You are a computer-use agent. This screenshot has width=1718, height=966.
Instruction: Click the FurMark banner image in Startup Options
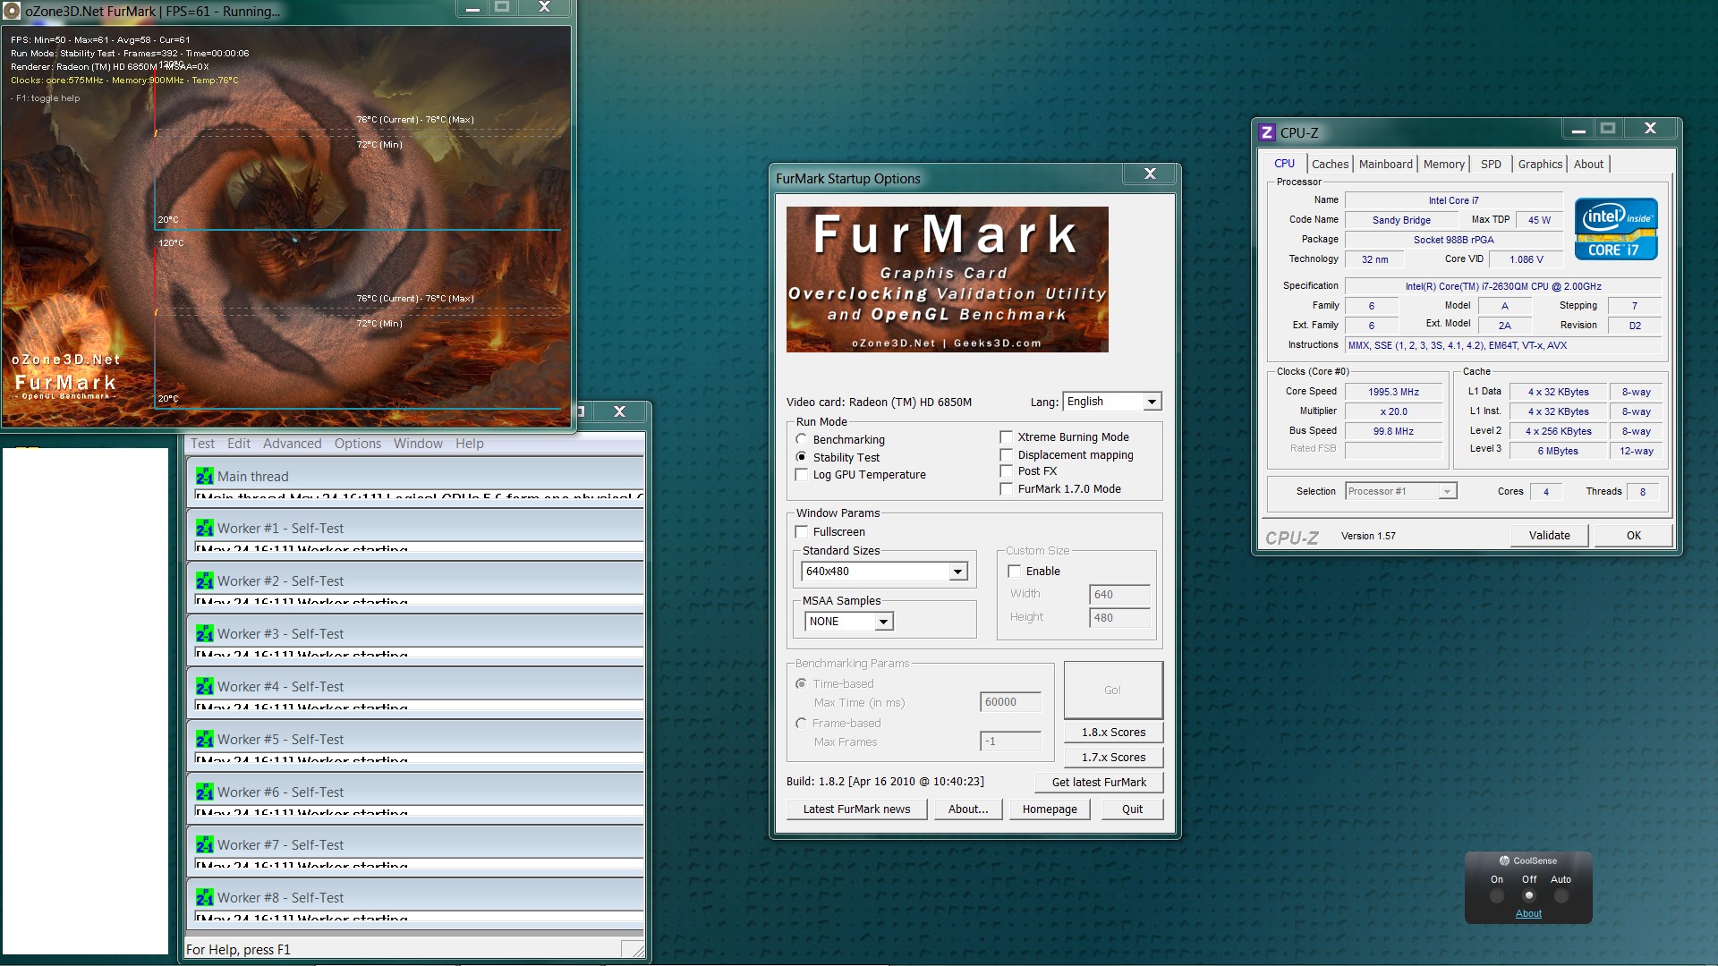947,279
